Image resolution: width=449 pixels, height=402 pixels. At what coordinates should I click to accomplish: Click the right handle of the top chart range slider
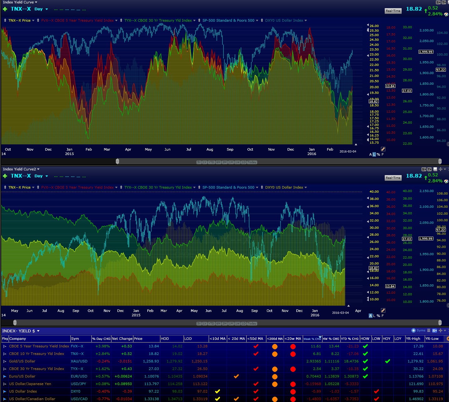coord(440,161)
